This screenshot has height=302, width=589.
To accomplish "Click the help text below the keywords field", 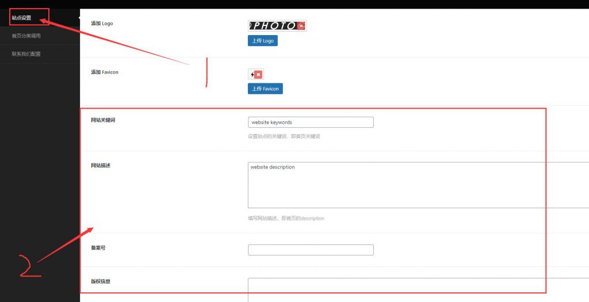I will (x=284, y=136).
